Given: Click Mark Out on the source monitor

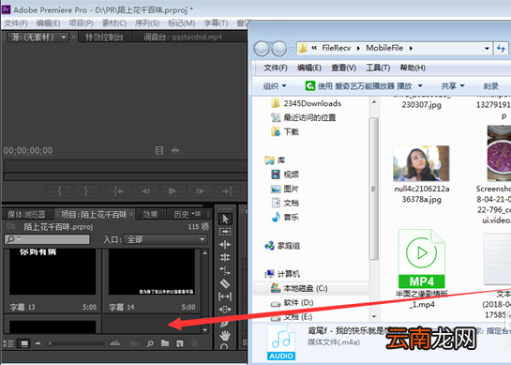Looking at the screenshot, I should click(x=86, y=191).
